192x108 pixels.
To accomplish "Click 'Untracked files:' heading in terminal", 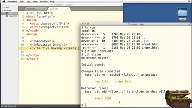I will (x=95, y=88).
